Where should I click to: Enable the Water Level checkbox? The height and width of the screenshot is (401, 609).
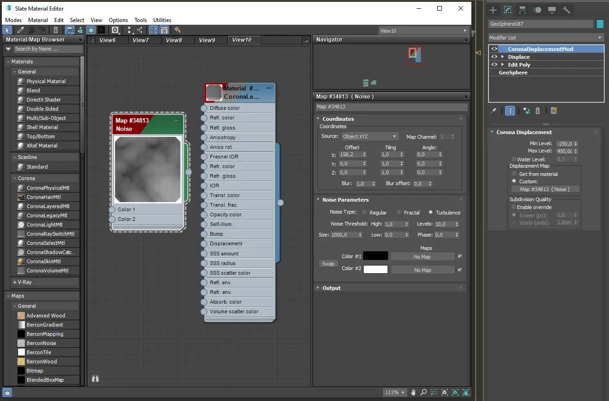(514, 159)
